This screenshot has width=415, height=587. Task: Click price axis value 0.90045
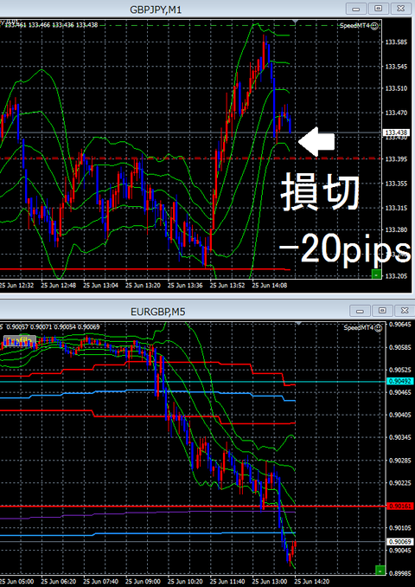400,551
